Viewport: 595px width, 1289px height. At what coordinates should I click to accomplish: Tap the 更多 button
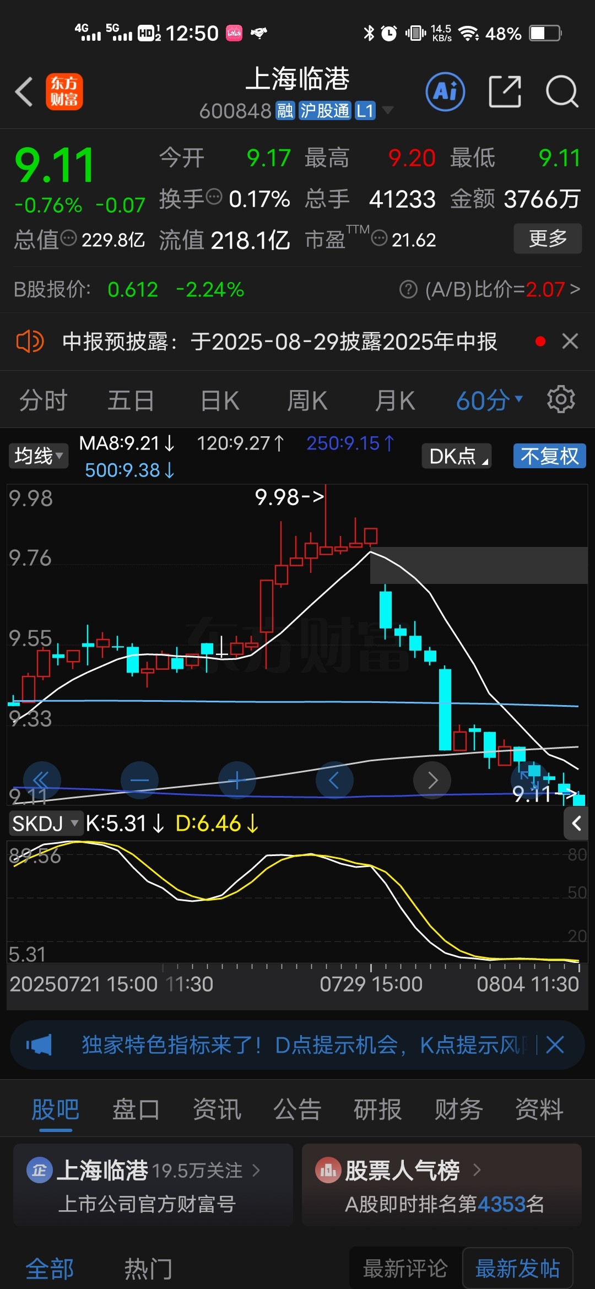(548, 239)
